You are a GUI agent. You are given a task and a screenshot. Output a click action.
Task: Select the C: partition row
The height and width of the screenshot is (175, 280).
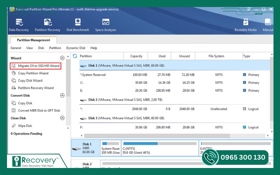[175, 83]
